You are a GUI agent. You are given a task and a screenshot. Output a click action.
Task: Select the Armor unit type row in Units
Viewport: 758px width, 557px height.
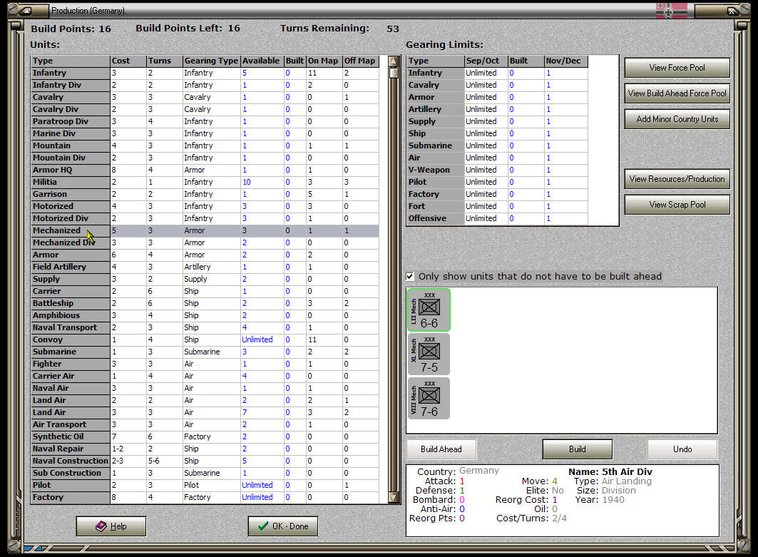(205, 255)
